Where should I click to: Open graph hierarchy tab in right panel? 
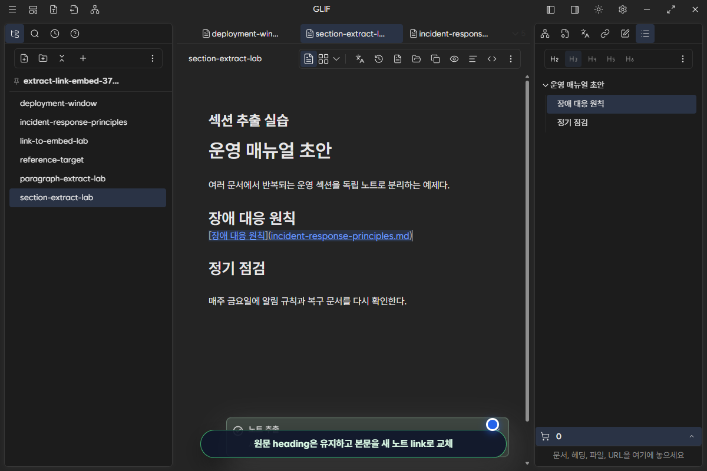545,34
